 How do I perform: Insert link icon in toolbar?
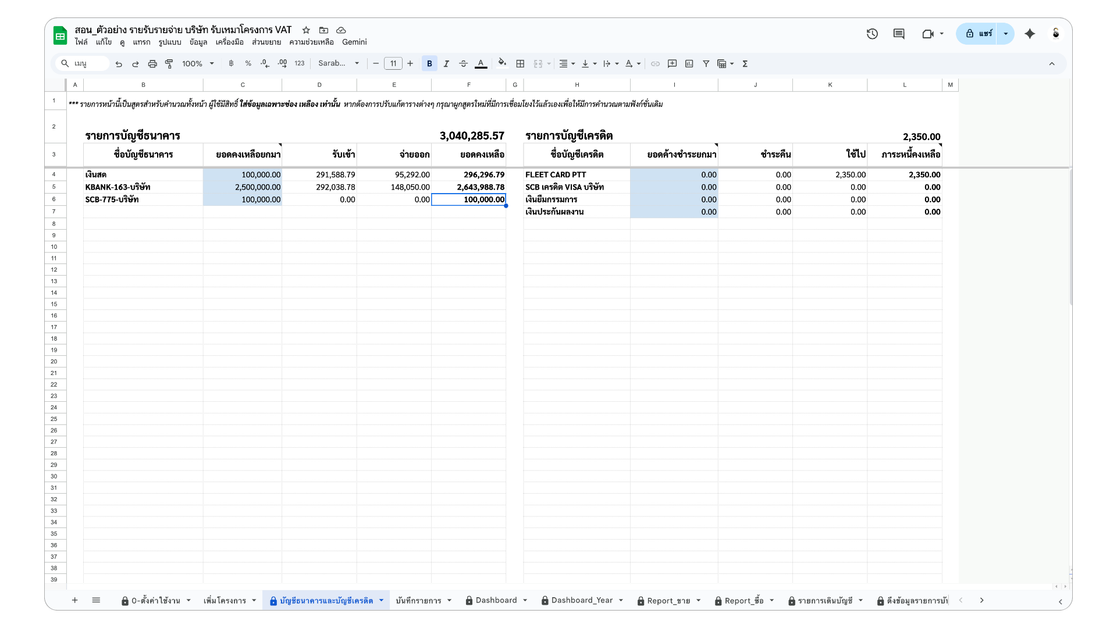point(655,64)
